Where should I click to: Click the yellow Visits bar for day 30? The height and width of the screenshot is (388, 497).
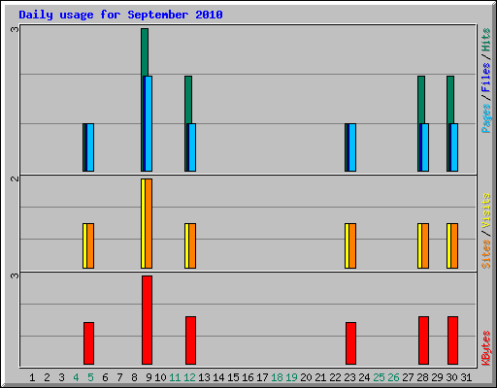pyautogui.click(x=448, y=245)
